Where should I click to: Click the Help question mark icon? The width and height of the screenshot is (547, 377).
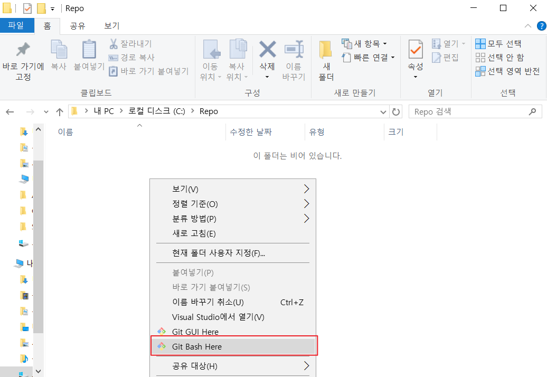point(541,26)
